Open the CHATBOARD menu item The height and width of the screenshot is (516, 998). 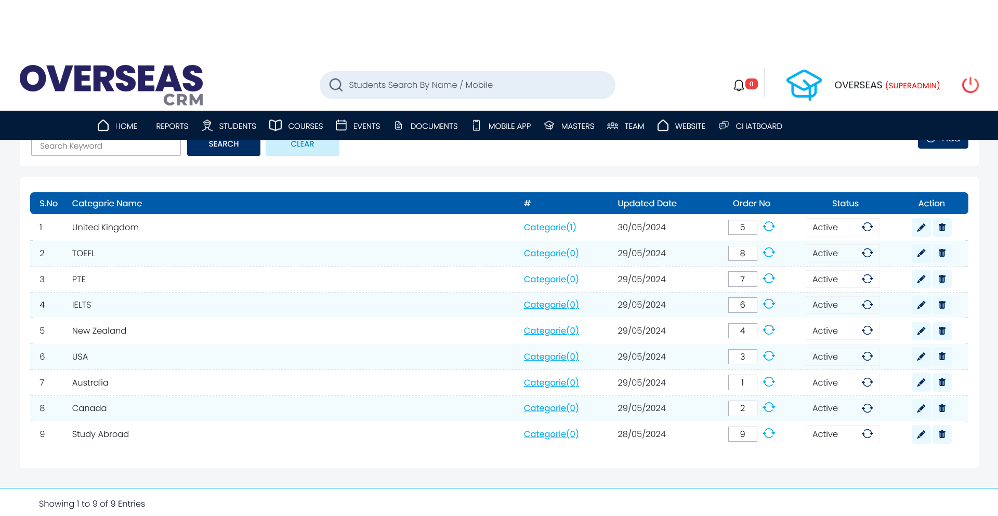pyautogui.click(x=751, y=126)
